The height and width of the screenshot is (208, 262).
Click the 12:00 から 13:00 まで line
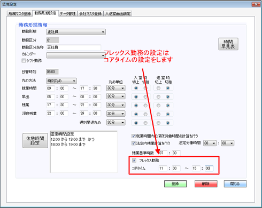(73, 139)
